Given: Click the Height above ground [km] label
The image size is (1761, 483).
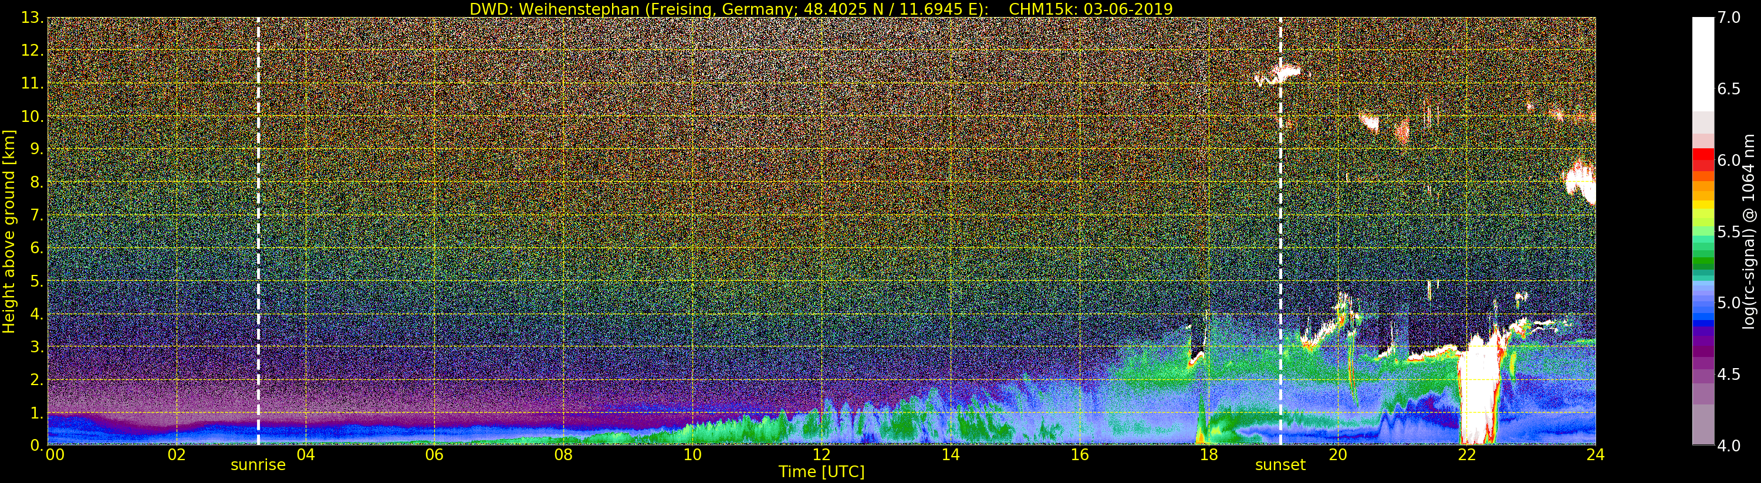Looking at the screenshot, I should point(9,231).
